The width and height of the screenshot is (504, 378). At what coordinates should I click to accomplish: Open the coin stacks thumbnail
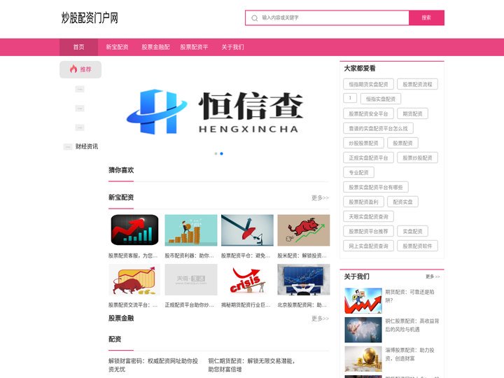191,230
